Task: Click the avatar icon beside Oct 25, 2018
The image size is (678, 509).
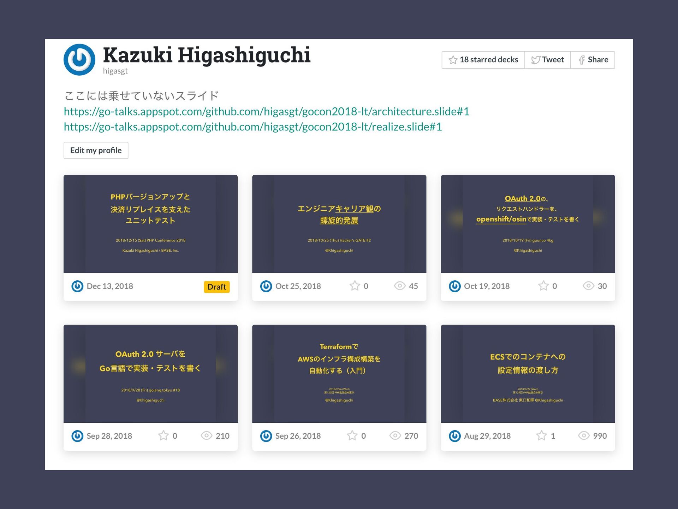Action: pyautogui.click(x=266, y=286)
